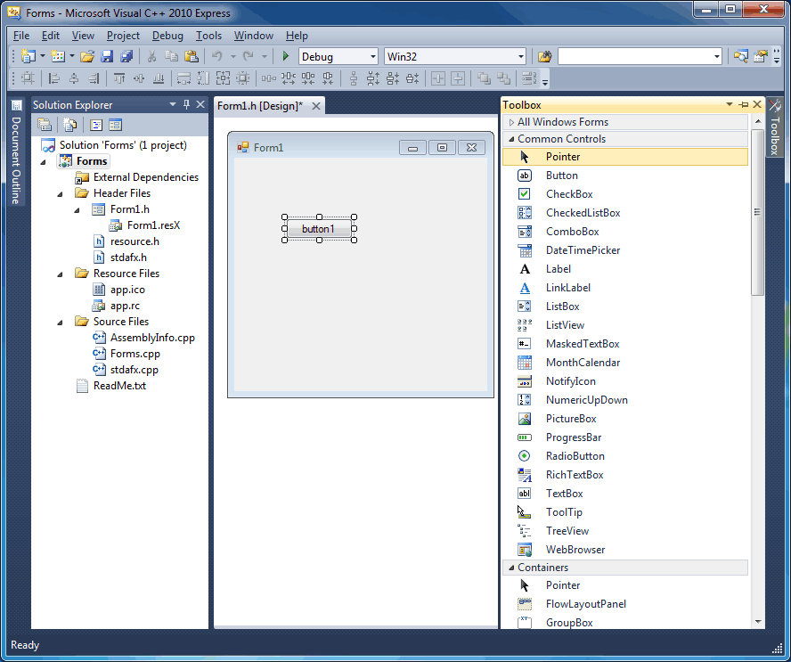Start debugging with the green play arrow
This screenshot has width=791, height=662.
coord(286,56)
